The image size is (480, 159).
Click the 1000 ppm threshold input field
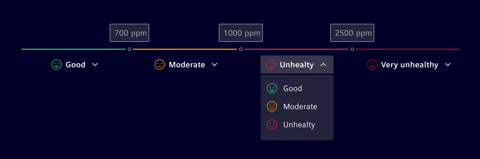pos(241,33)
